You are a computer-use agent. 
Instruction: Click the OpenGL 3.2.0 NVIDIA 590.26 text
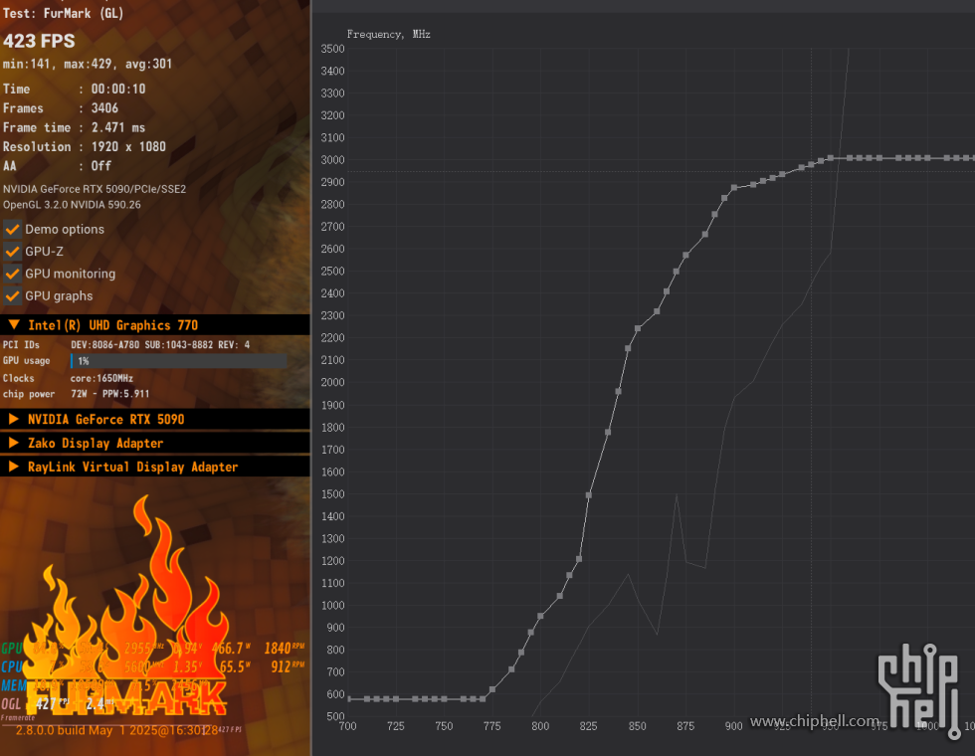coord(72,205)
